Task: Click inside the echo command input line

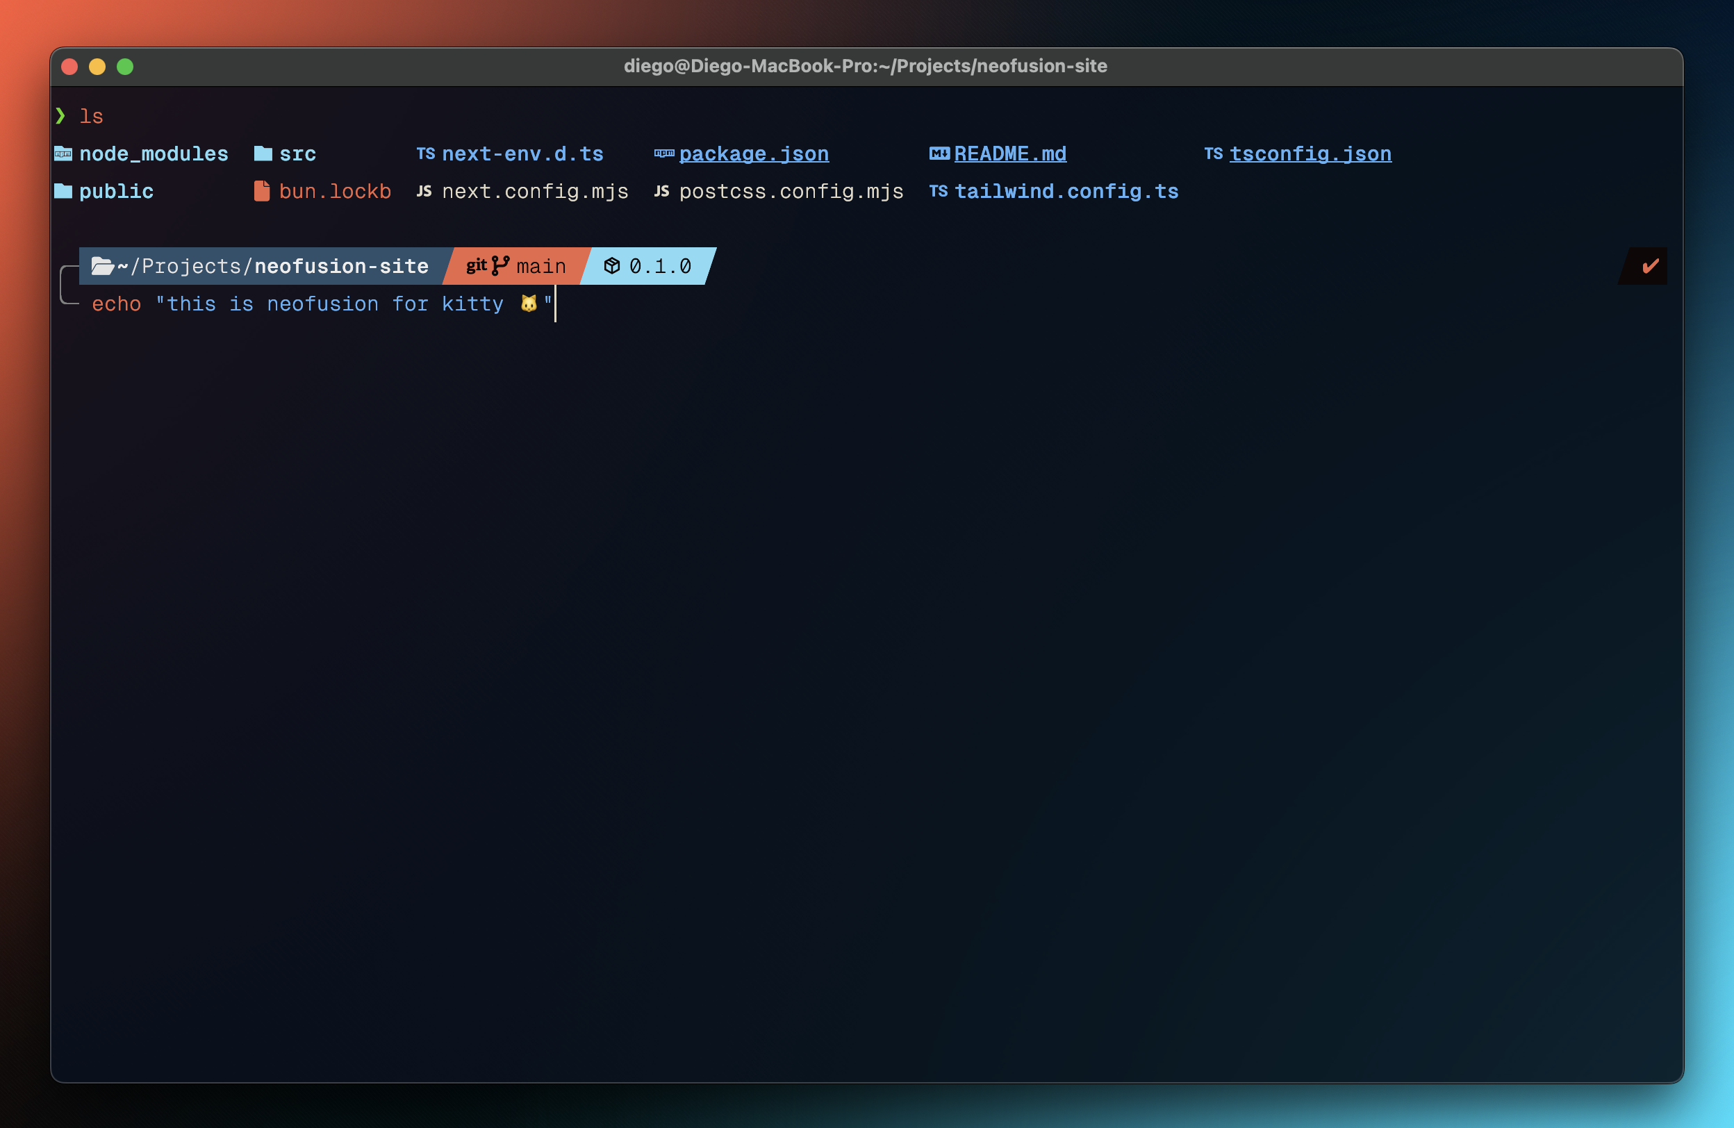Action: click(320, 304)
